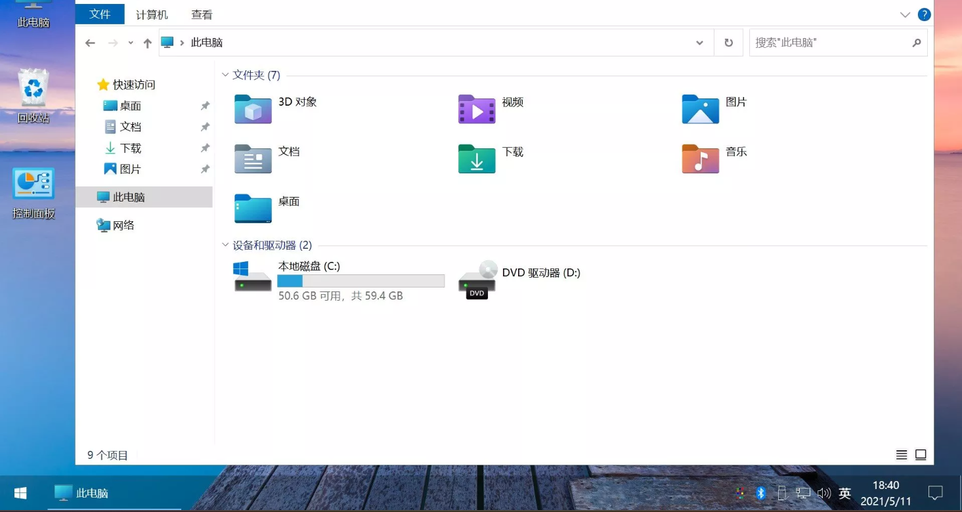Refresh the current location

pyautogui.click(x=728, y=43)
